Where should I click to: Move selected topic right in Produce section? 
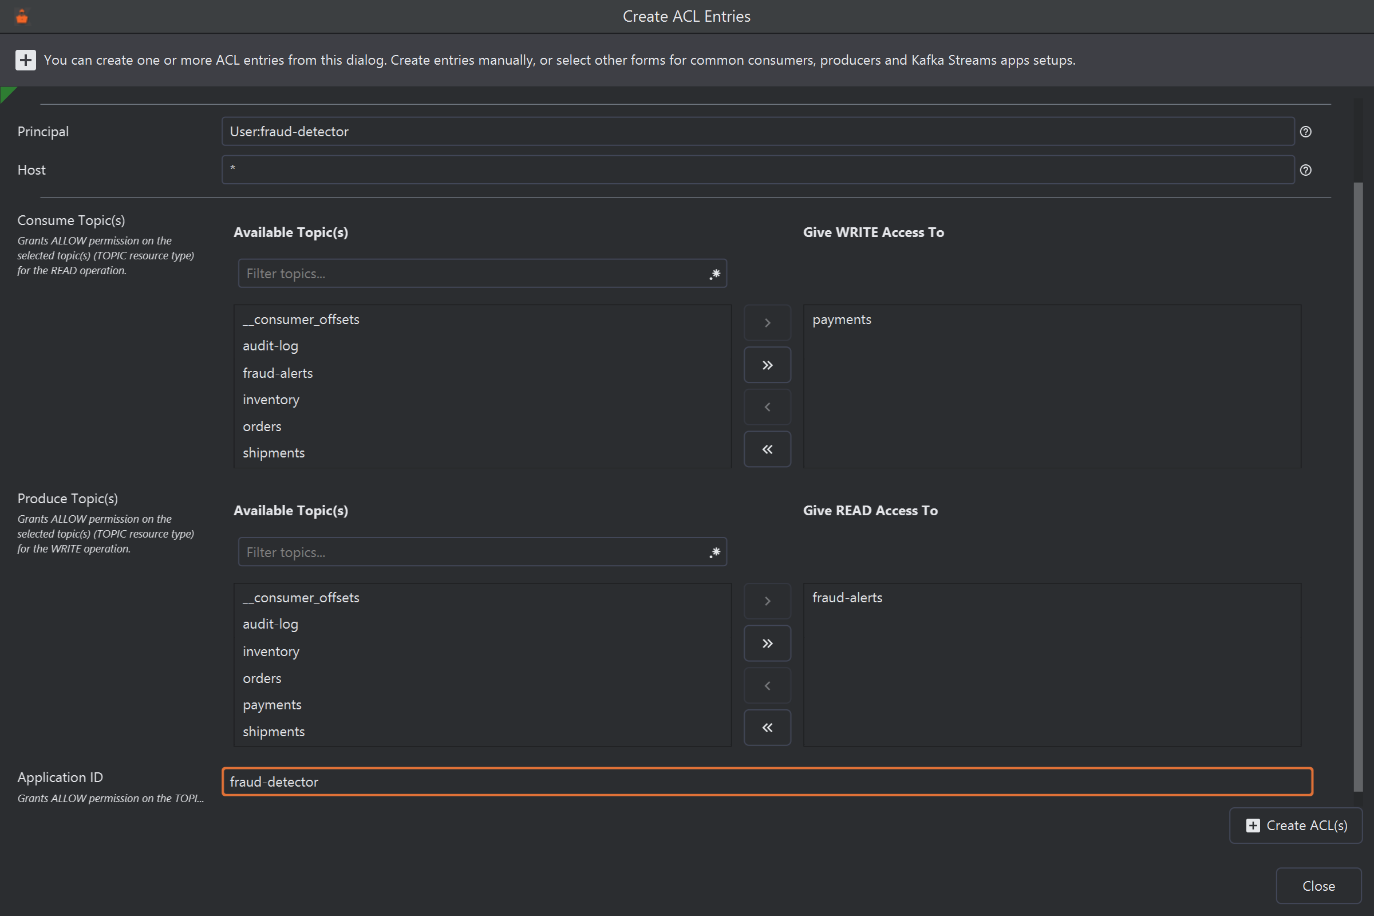click(x=767, y=601)
